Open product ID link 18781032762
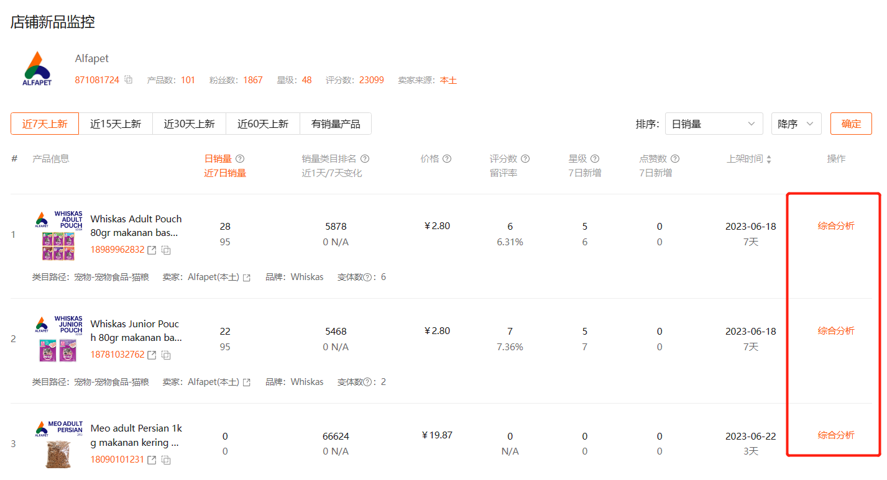The width and height of the screenshot is (887, 480). coord(117,355)
